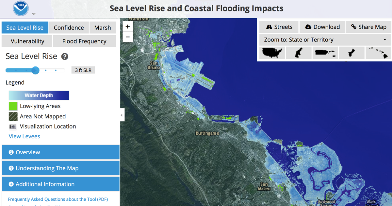Expand the Additional Information section

point(61,184)
